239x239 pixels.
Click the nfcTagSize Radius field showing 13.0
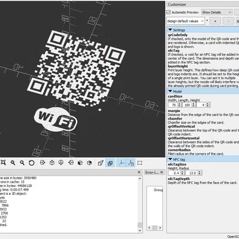[x=192, y=173]
